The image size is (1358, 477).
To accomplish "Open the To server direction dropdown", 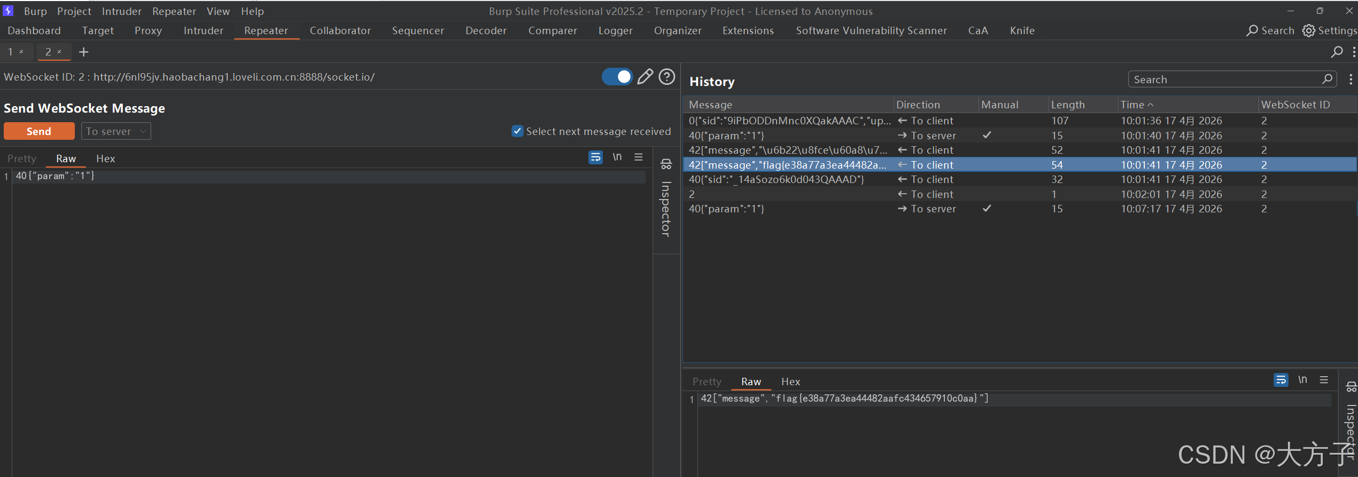I will click(x=116, y=131).
